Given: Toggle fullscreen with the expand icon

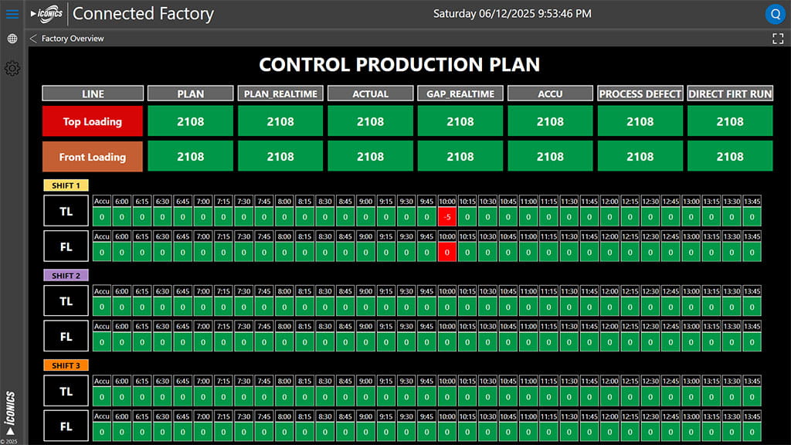Looking at the screenshot, I should click(778, 39).
